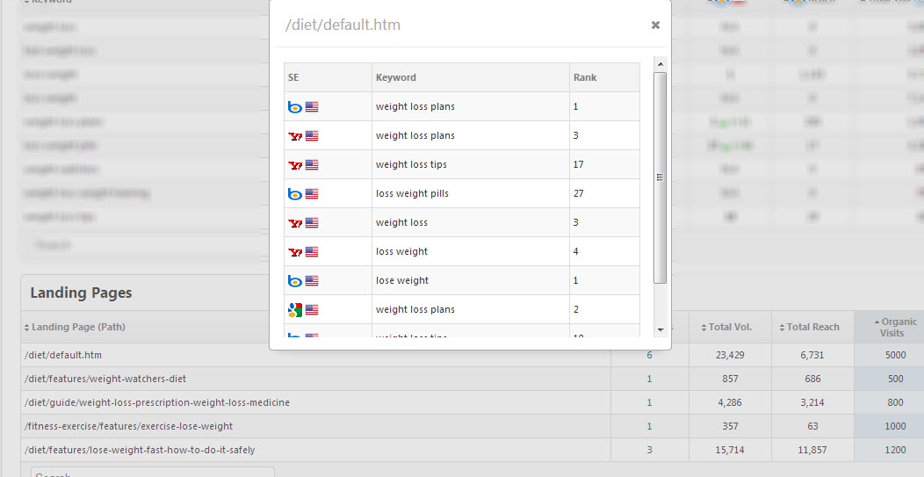Click Yahoo icon in 'weight loss tips' row
Viewport: 924px width, 477px height.
coord(295,164)
